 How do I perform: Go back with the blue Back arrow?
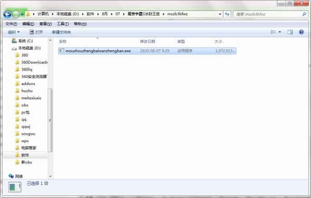7,14
